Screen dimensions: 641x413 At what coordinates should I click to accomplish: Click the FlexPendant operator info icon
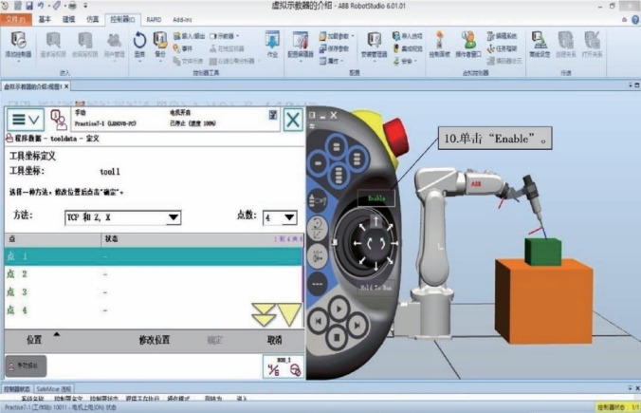click(59, 120)
